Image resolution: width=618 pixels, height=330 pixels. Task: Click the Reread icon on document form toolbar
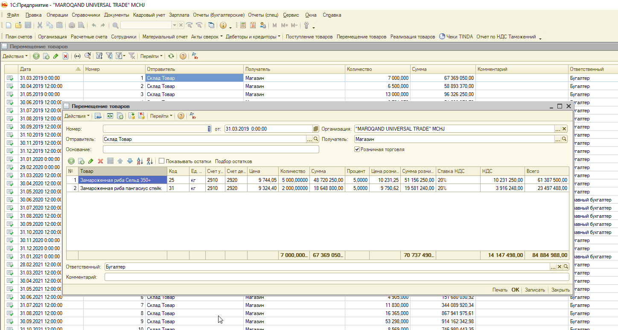pos(110,116)
